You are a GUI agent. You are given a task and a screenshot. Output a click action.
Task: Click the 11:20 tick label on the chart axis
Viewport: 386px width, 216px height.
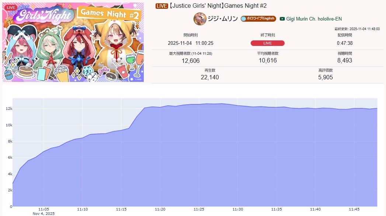pos(160,209)
